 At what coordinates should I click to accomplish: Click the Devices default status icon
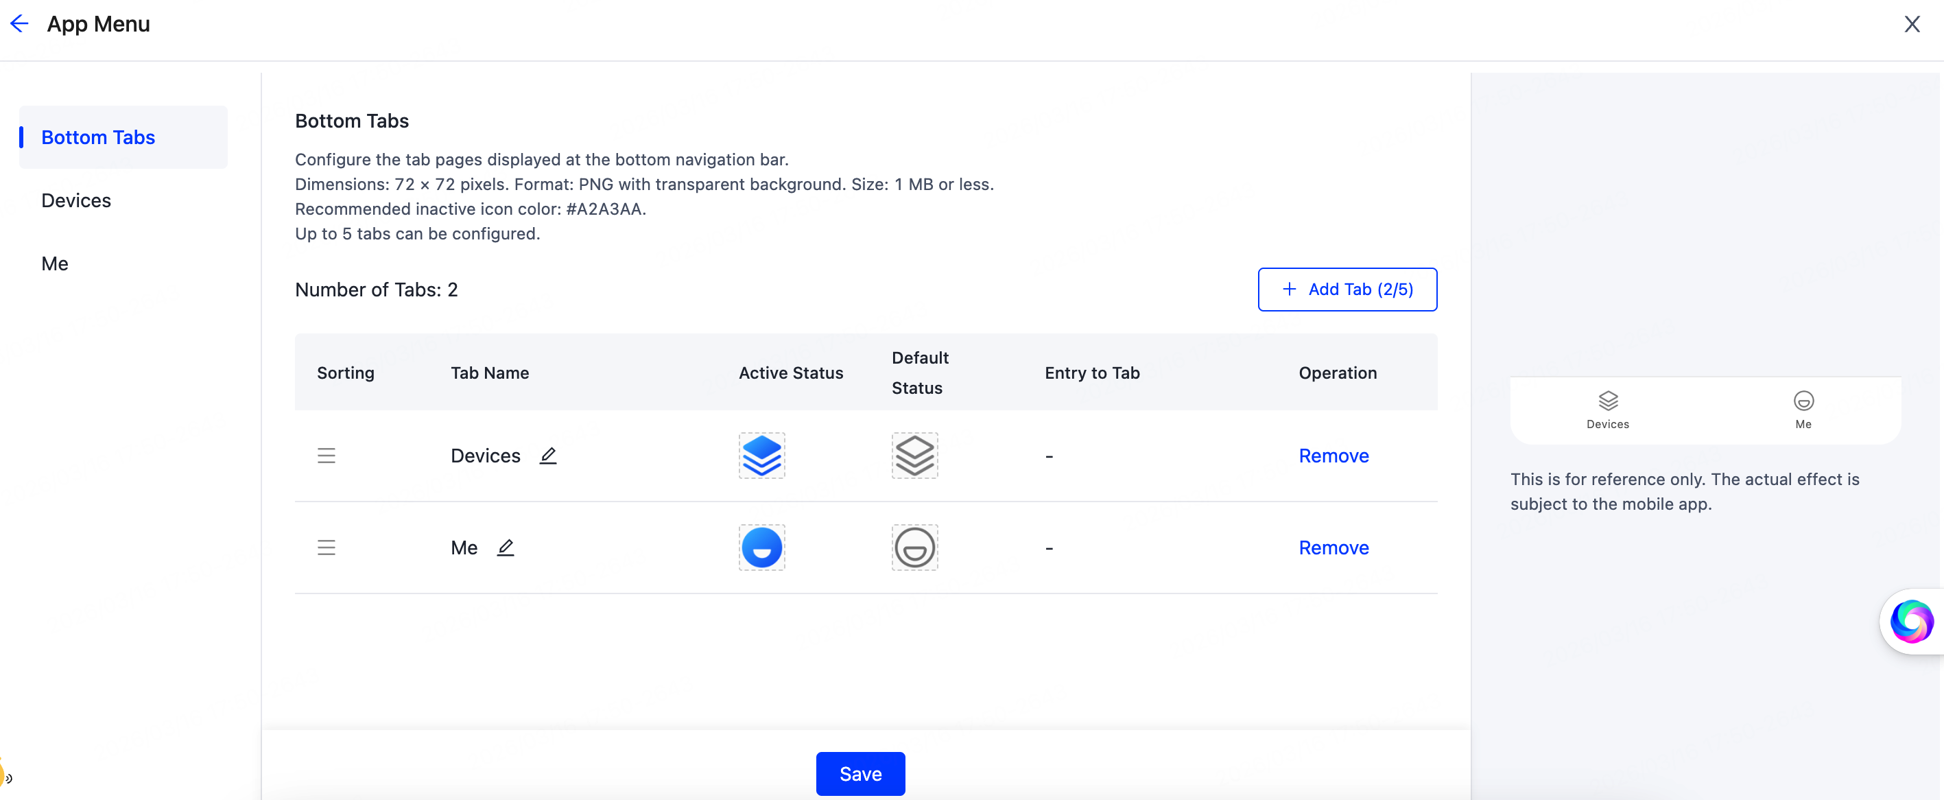click(914, 456)
